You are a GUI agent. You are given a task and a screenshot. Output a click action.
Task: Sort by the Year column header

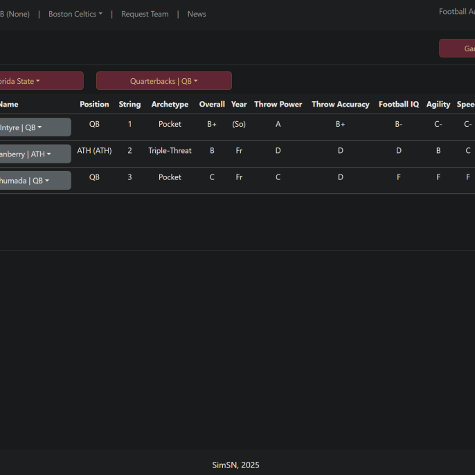click(x=239, y=104)
